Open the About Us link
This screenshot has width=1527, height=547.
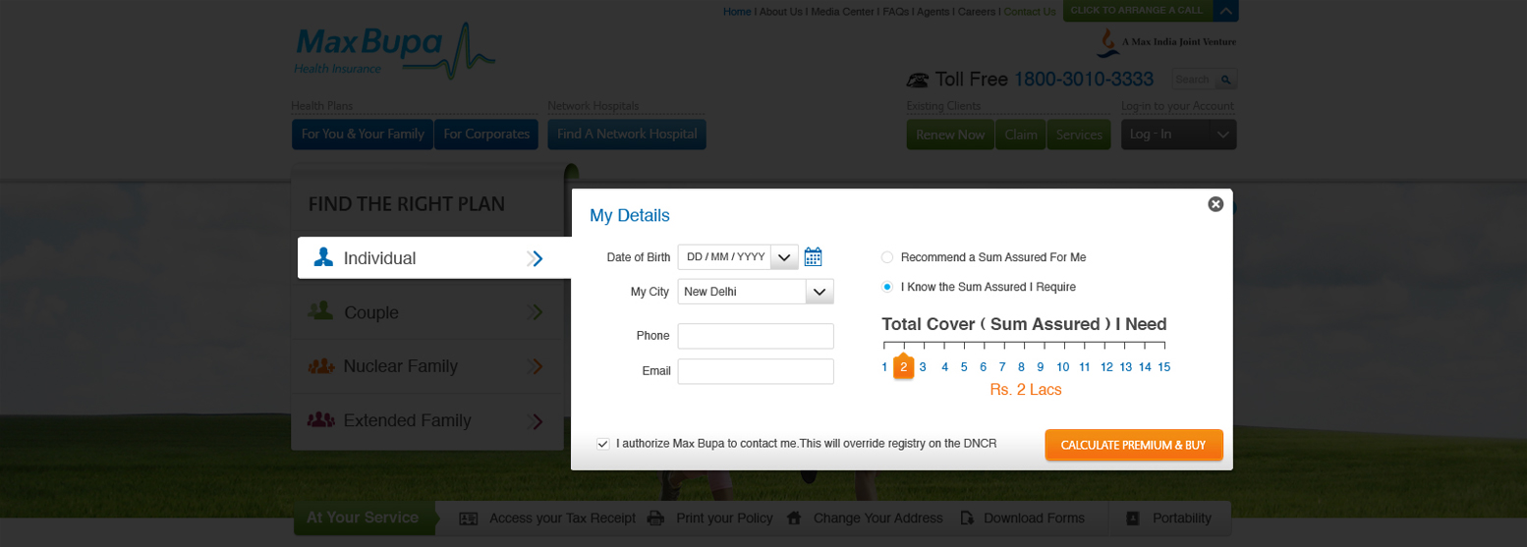(781, 12)
